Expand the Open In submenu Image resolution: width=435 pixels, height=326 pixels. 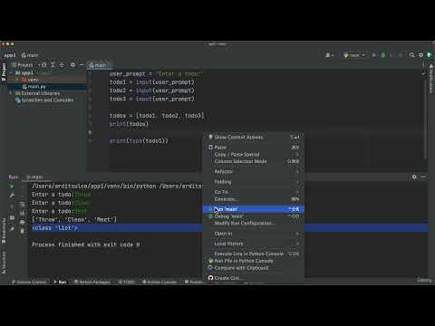tap(254, 234)
